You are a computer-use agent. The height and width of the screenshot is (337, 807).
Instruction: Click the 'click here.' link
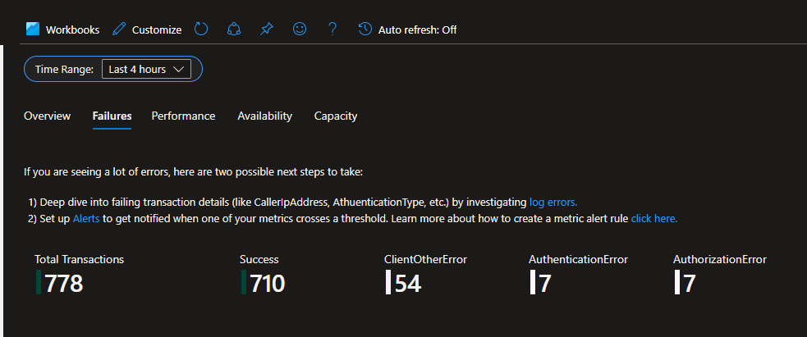pyautogui.click(x=653, y=219)
